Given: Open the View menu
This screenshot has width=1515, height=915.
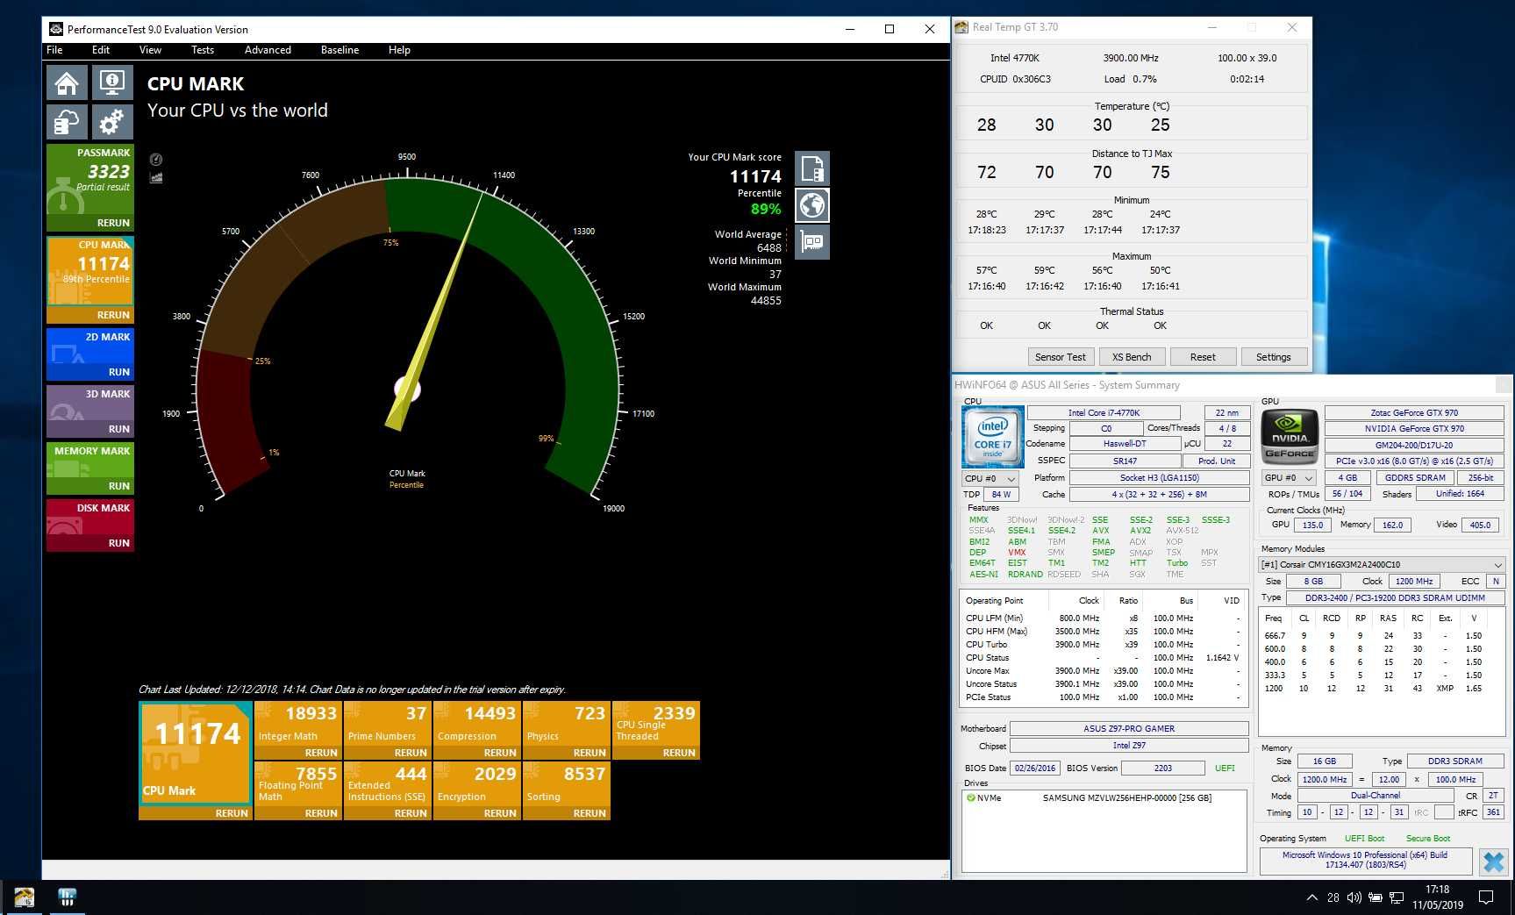Looking at the screenshot, I should pos(150,50).
